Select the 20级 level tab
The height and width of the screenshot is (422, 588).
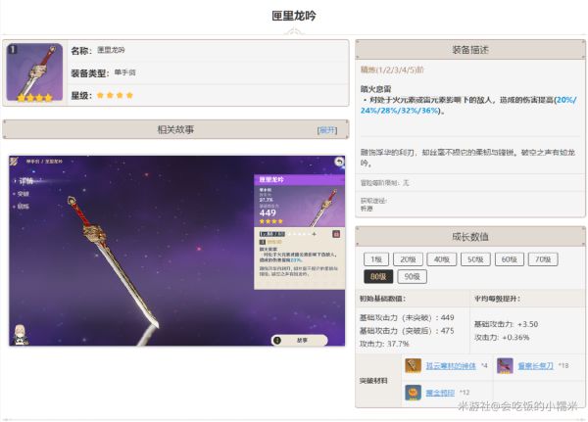point(408,259)
